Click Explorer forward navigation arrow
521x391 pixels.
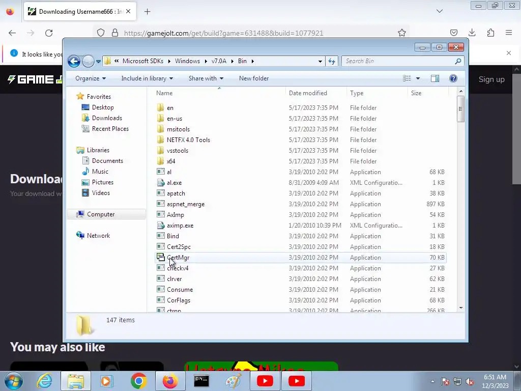(x=88, y=61)
